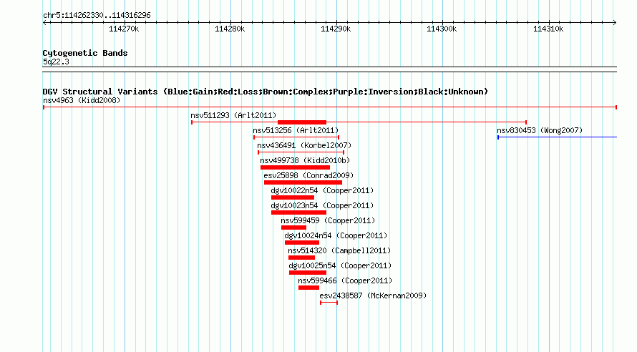The width and height of the screenshot is (637, 352).
Task: Open nsv599466 (Cooper2011) variant
Action: (345, 280)
